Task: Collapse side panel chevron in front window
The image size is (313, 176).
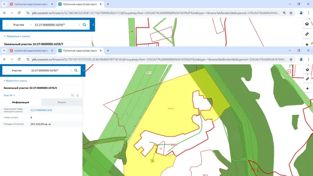Action: [84, 70]
